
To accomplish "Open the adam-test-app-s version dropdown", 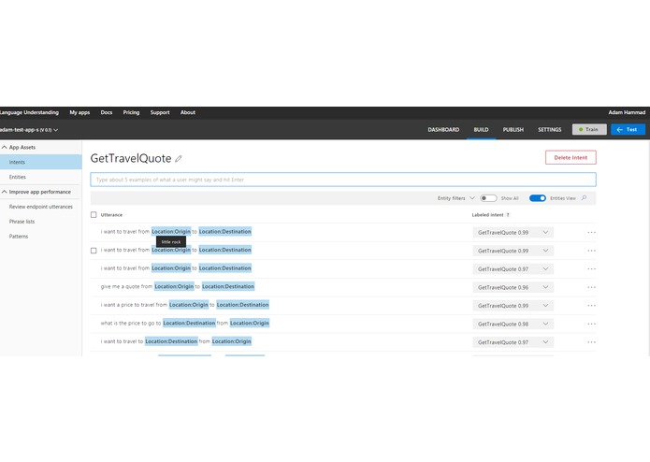I will point(29,130).
